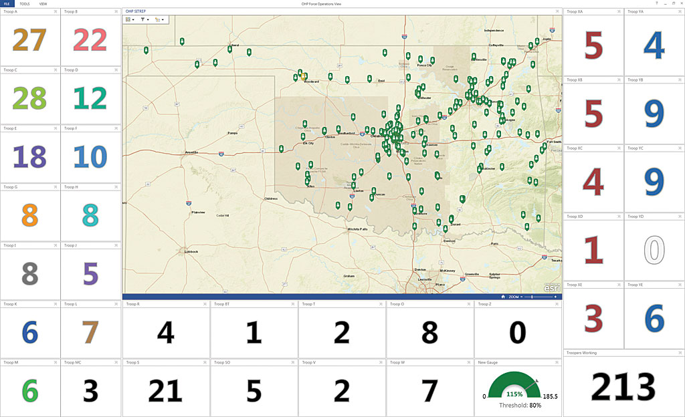Click the help question mark in title bar
685x417 pixels.
(657, 3)
